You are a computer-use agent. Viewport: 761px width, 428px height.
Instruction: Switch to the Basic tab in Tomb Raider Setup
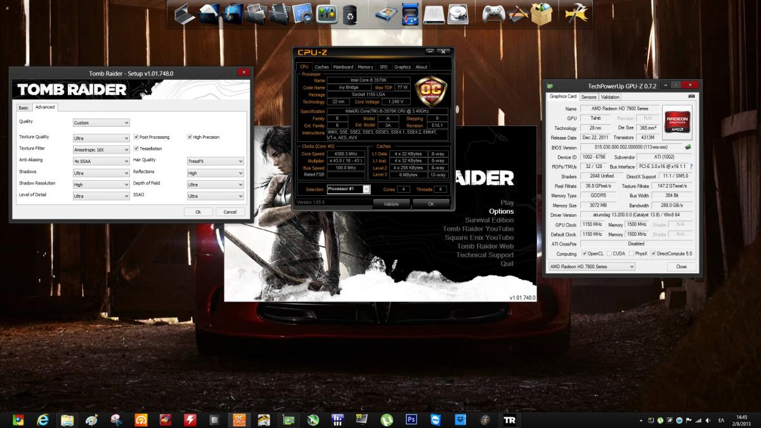pyautogui.click(x=23, y=107)
